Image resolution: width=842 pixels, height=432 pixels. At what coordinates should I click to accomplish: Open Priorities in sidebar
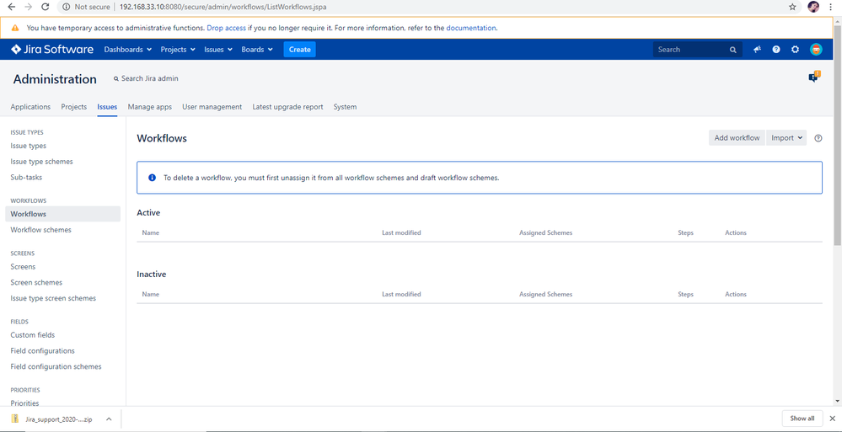click(24, 403)
